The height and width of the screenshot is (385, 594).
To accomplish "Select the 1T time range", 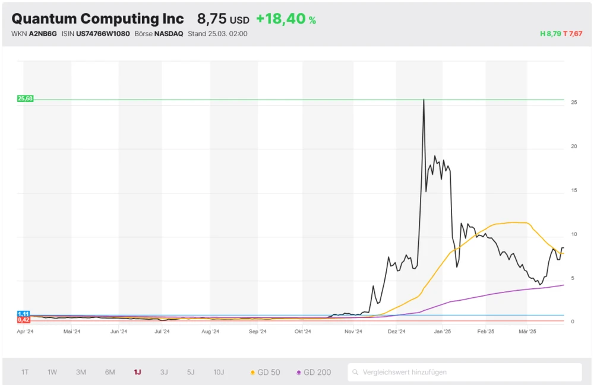I will tap(25, 373).
